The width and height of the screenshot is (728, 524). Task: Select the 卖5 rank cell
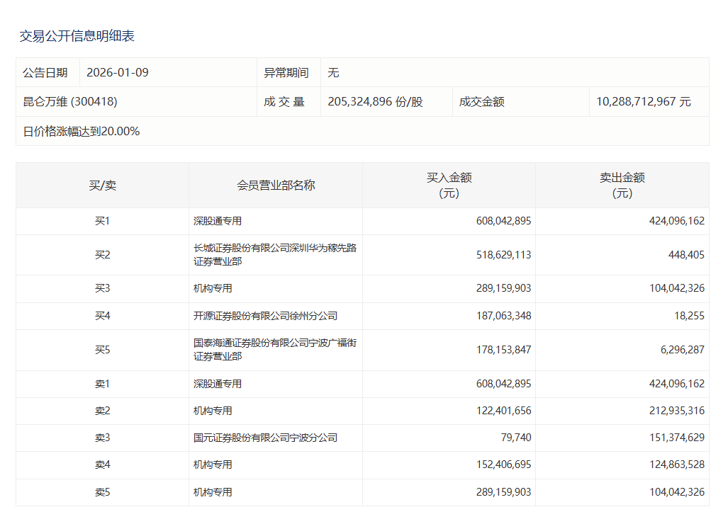102,492
